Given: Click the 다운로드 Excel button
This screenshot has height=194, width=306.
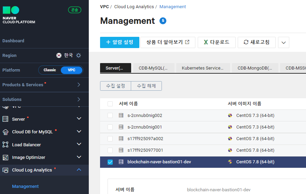Looking at the screenshot, I should (217, 42).
